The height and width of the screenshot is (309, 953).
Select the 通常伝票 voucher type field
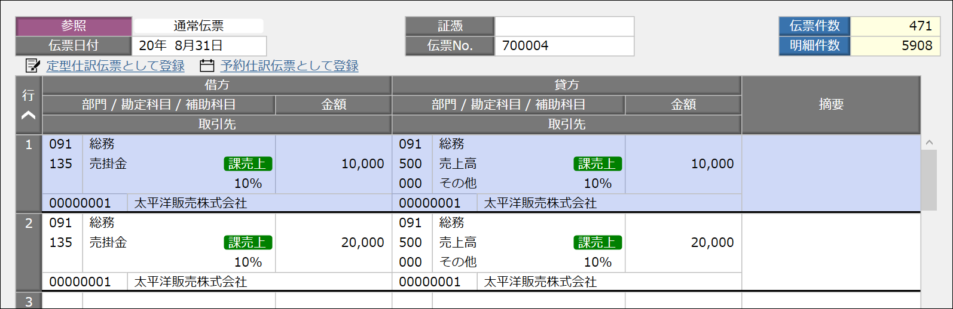click(x=198, y=26)
